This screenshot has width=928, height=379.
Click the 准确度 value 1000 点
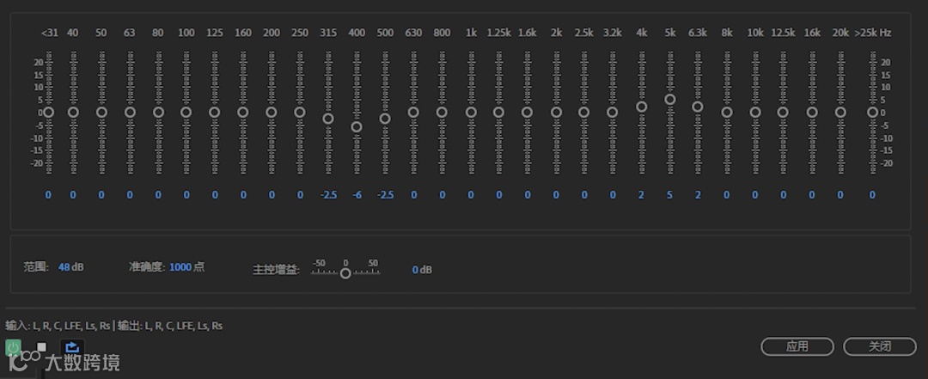186,267
